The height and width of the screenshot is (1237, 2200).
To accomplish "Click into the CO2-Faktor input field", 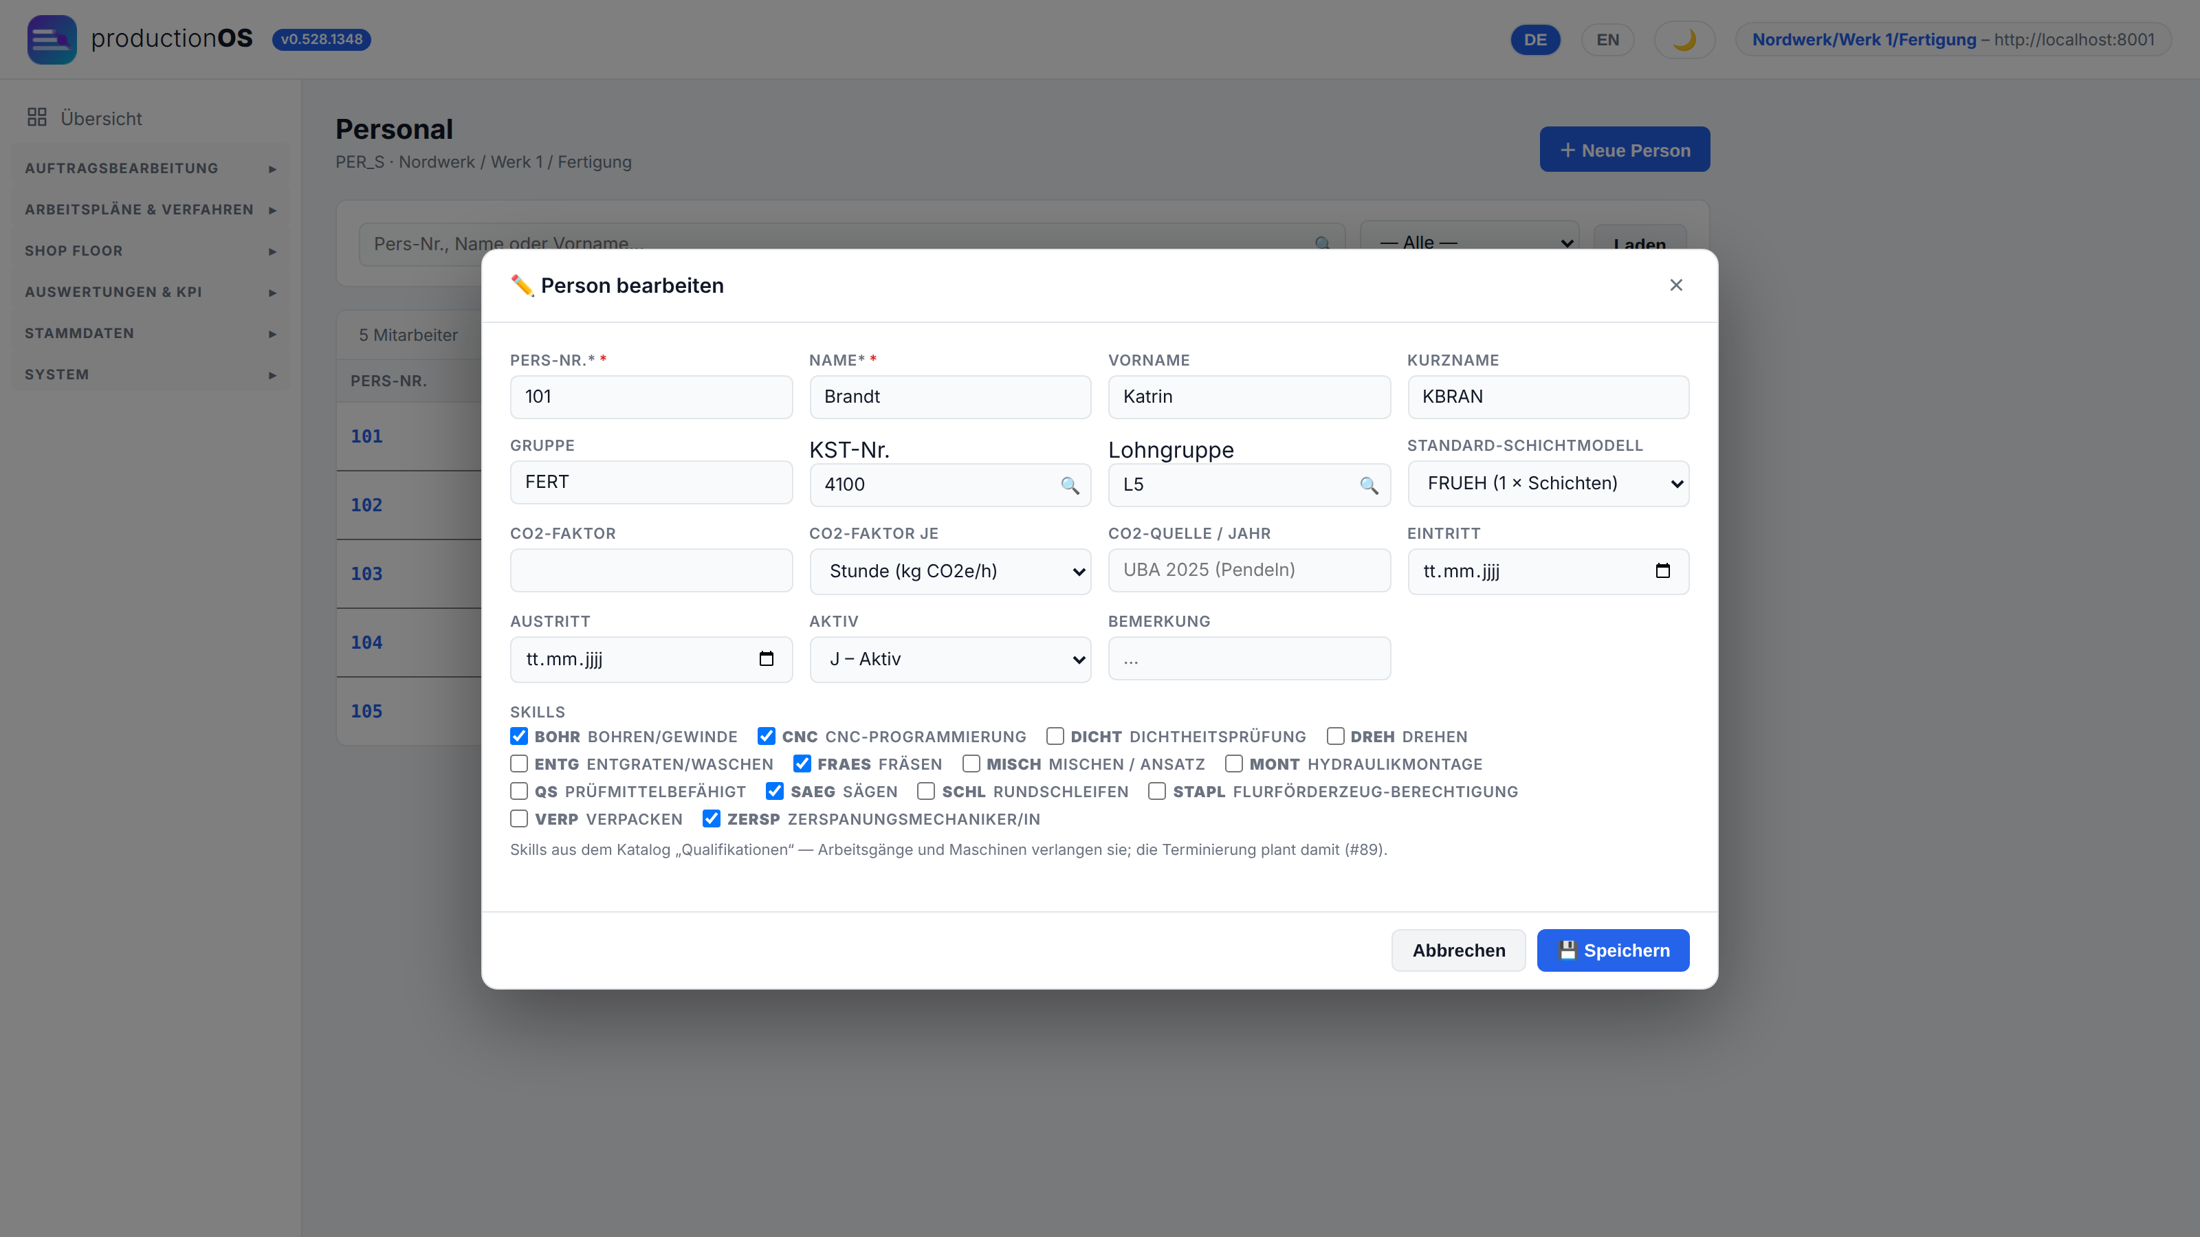I will tap(651, 570).
